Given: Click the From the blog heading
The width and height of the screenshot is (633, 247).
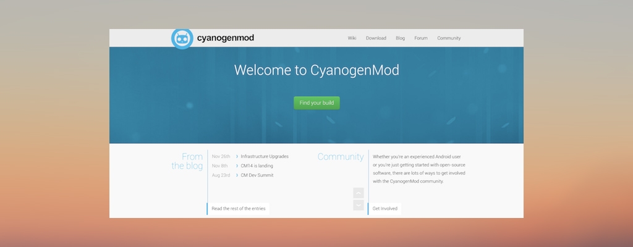Looking at the screenshot, I should click(187, 161).
